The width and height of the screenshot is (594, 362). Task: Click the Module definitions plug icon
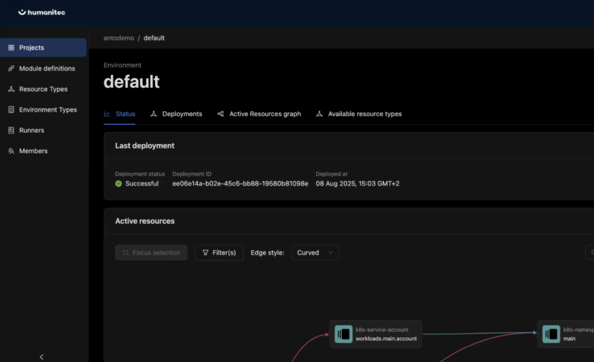click(11, 69)
